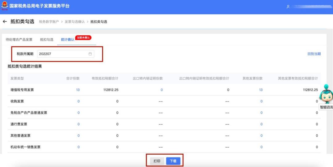Viewport: 333px width, 167px height.
Task: Switch to 抵扣勾选 tab
Action: click(47, 40)
